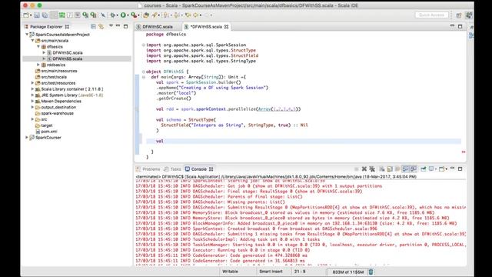This screenshot has height=277, width=492.
Task: Toggle Scroll Lock in the Console toolbar
Action: tap(390, 169)
